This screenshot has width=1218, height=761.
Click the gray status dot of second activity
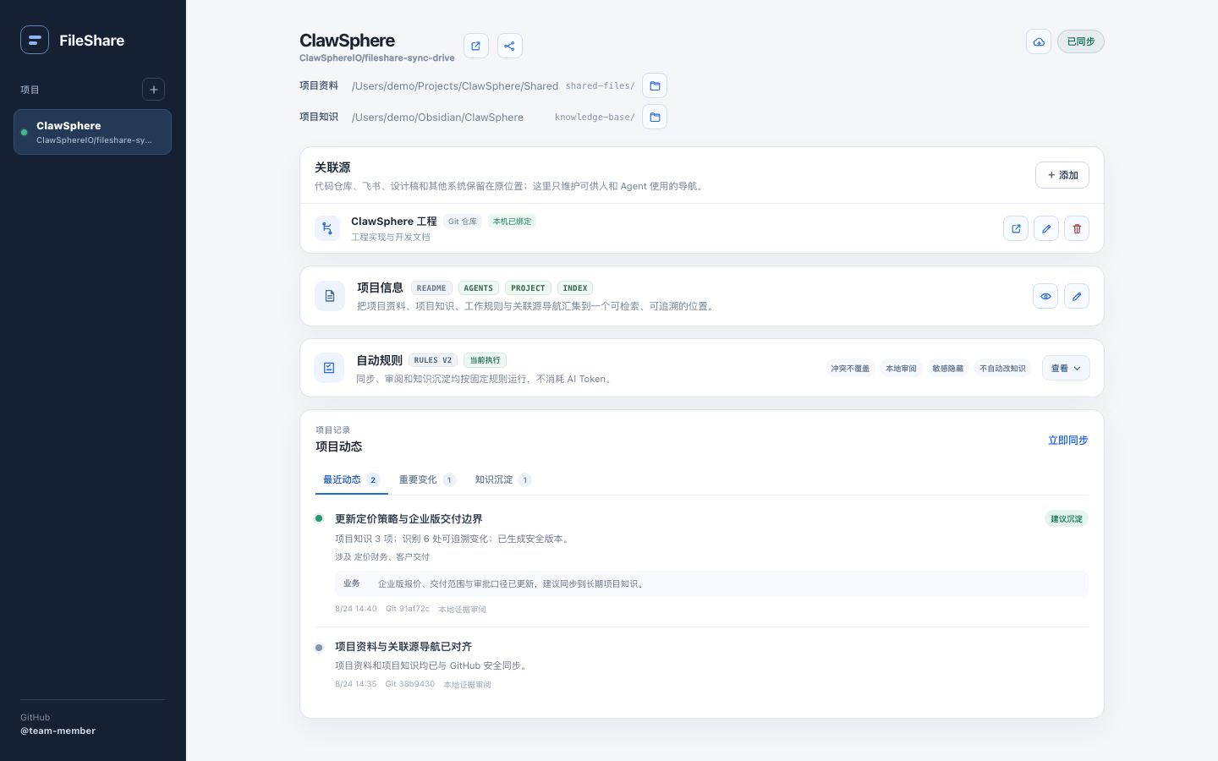319,648
